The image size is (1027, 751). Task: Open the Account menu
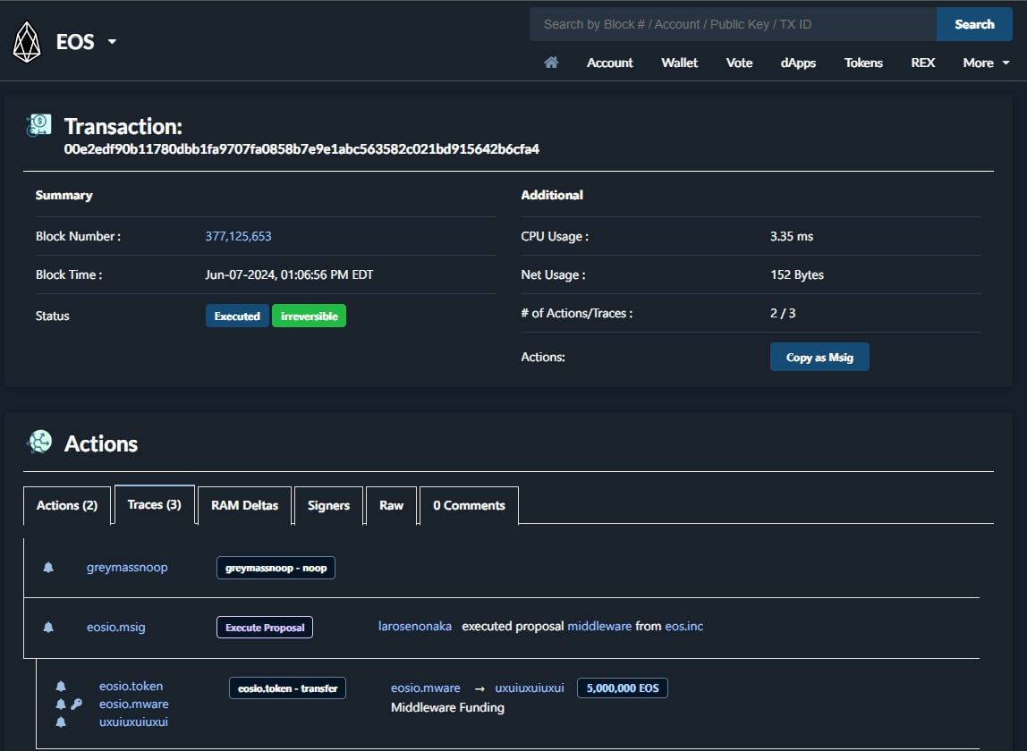[x=610, y=63]
